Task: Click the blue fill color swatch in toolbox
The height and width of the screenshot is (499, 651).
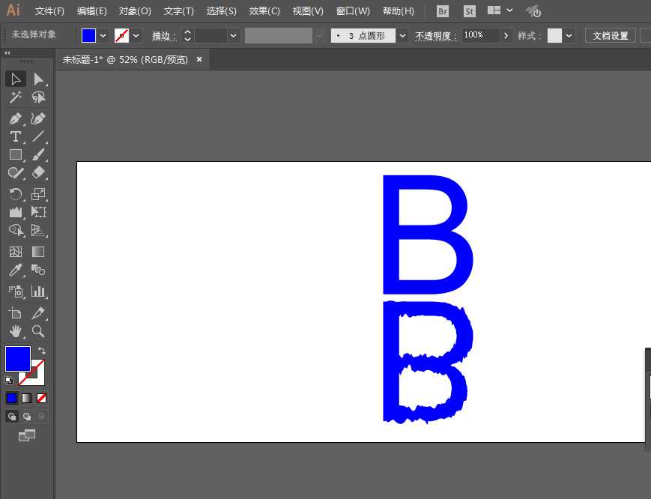Action: (17, 358)
